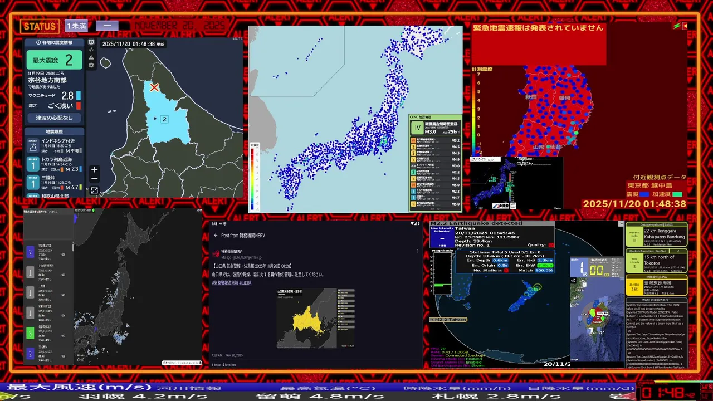Screen dimensions: 713x401
Task: Click the green lightning icon at the top right
Action: tap(676, 26)
